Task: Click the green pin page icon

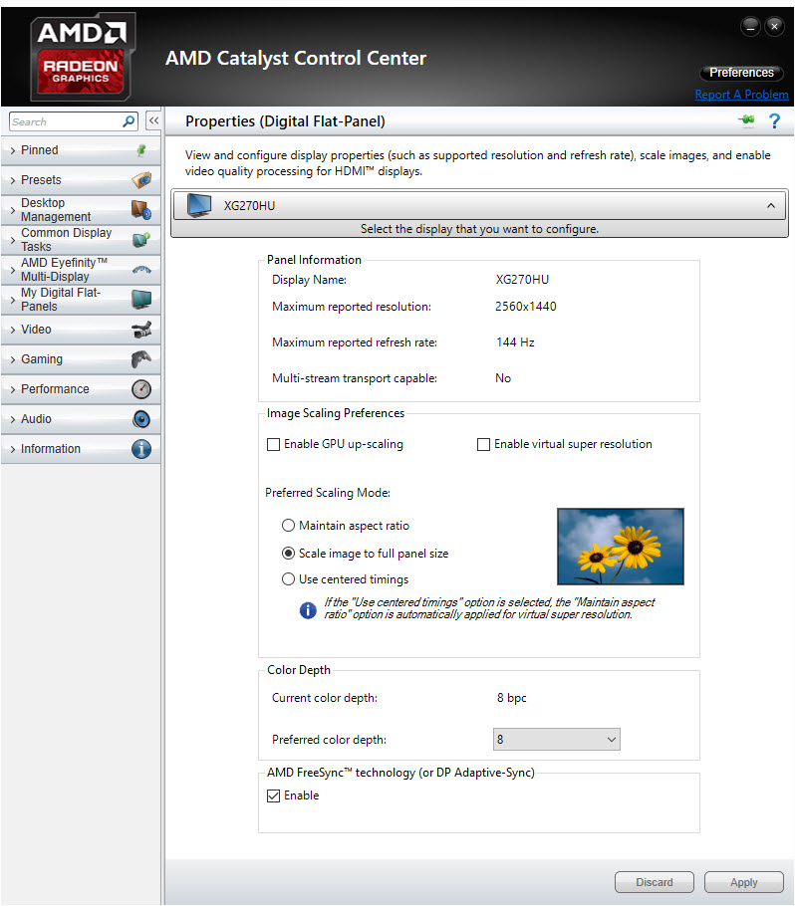Action: (746, 120)
